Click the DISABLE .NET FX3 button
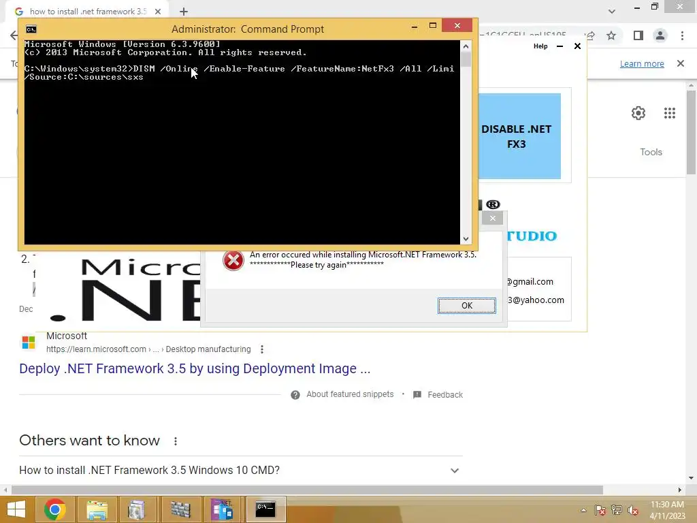 [x=519, y=136]
